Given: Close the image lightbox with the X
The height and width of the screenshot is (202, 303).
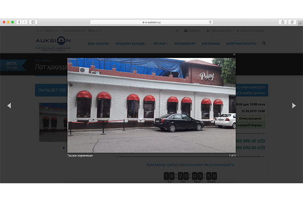Looking at the screenshot, I should pyautogui.click(x=234, y=54).
